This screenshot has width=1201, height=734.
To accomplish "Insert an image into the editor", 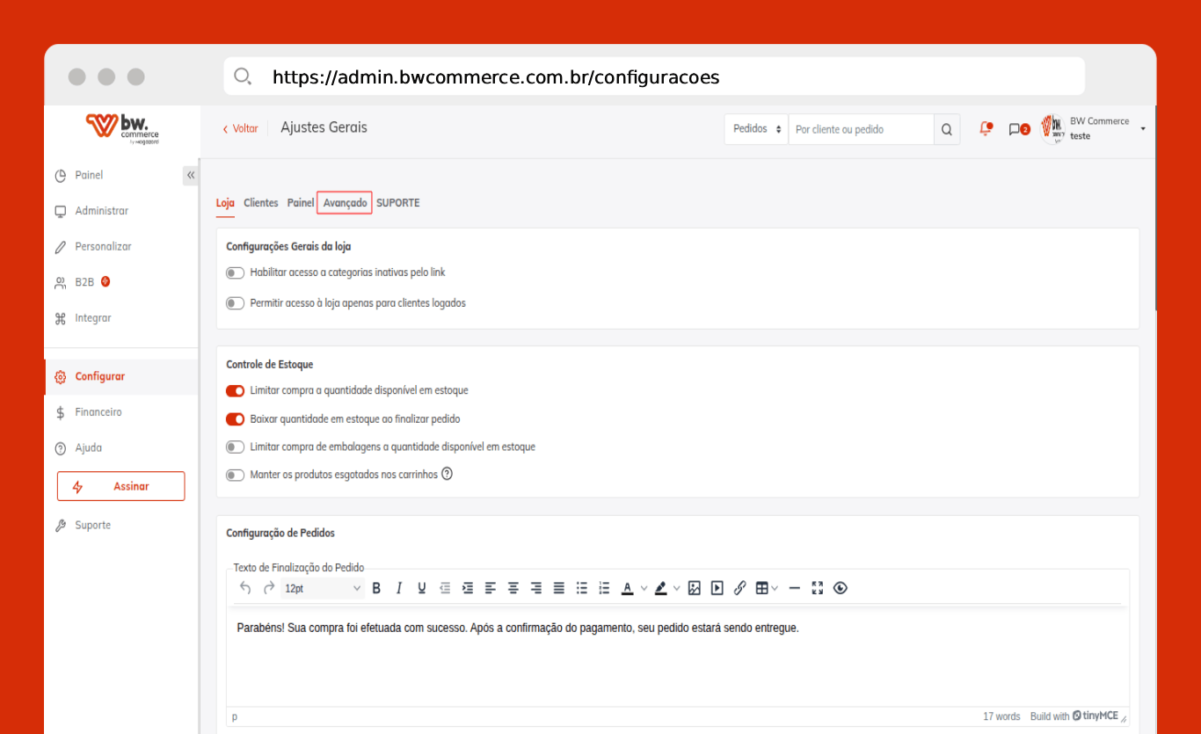I will click(695, 588).
